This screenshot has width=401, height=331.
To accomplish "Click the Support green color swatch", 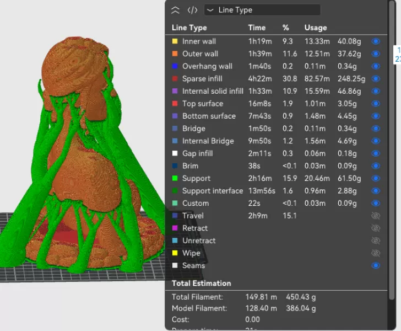I will 175,178.
